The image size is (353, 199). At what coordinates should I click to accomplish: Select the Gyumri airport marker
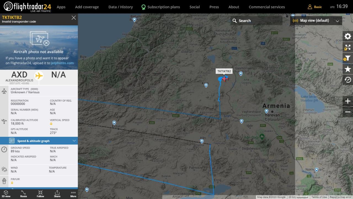[241, 73]
